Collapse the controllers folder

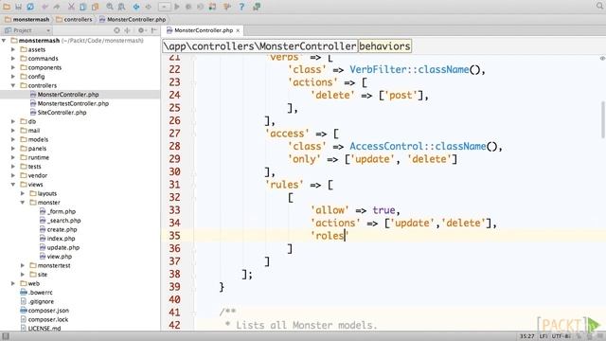pyautogui.click(x=13, y=85)
